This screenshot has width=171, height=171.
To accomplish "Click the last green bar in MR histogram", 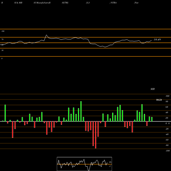I will point(152,119).
